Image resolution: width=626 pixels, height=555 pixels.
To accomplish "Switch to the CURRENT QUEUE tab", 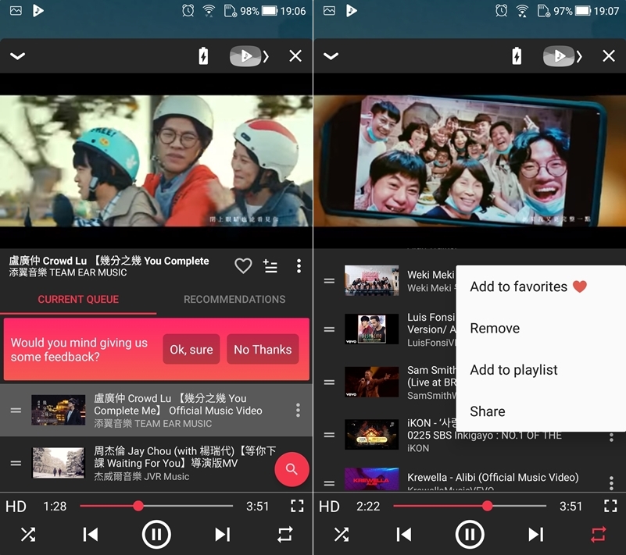I will [x=78, y=300].
